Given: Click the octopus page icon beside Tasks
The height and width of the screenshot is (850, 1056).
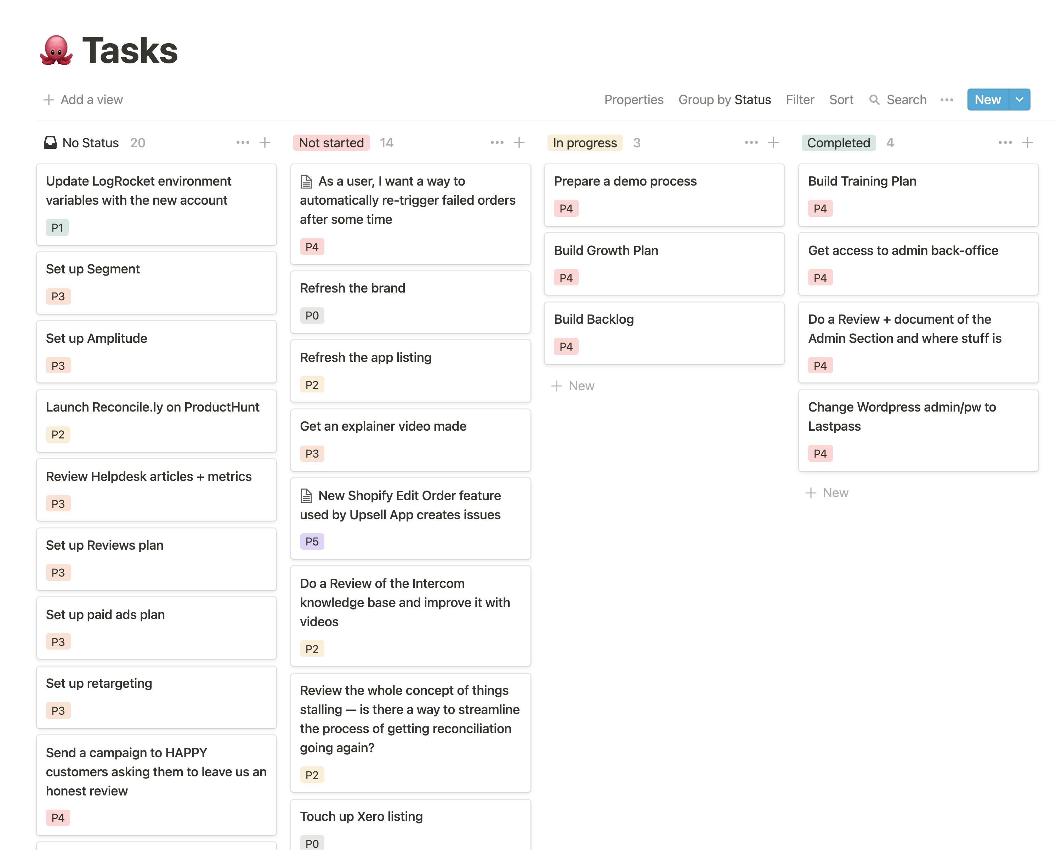Looking at the screenshot, I should pyautogui.click(x=56, y=50).
